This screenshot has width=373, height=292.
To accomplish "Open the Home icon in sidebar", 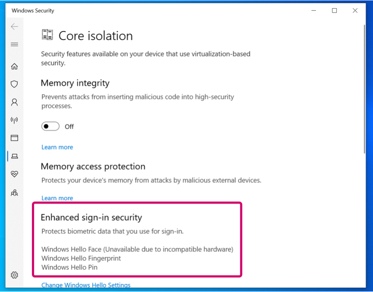I will 14,66.
